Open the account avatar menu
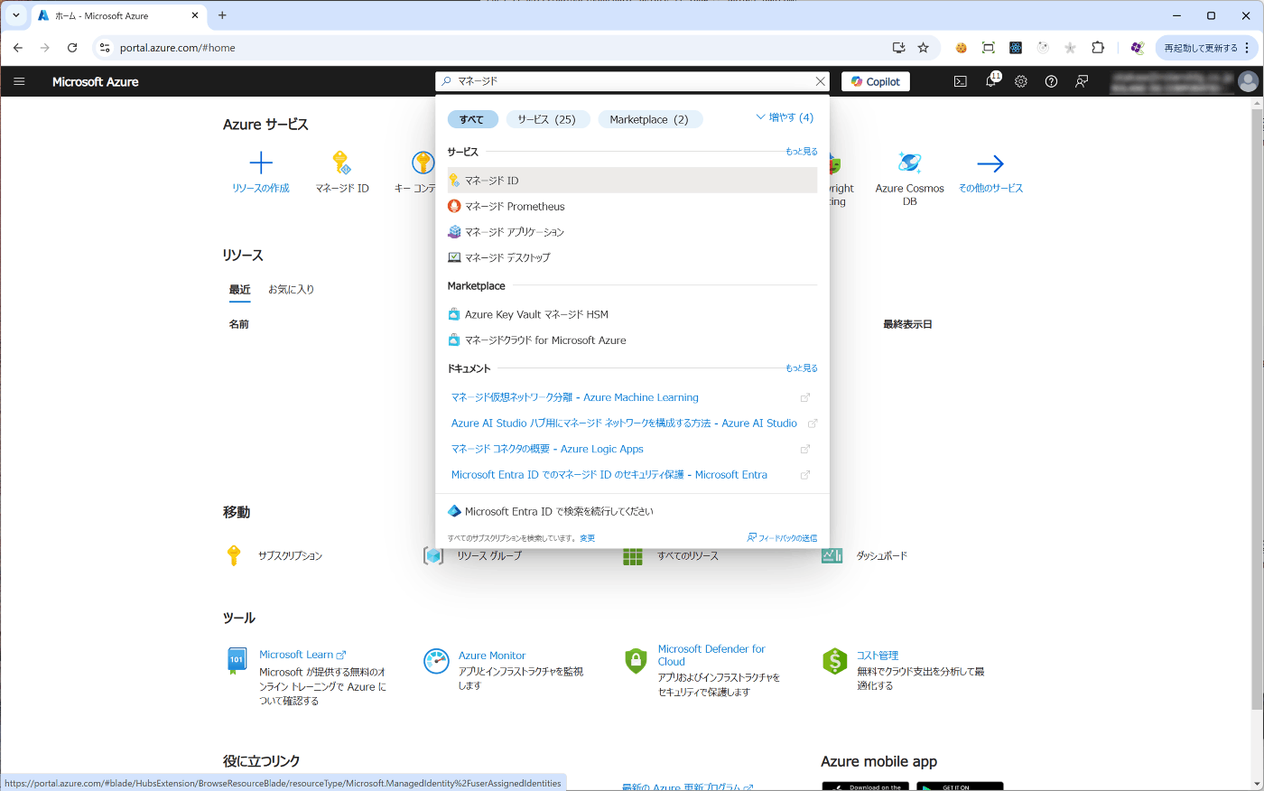The height and width of the screenshot is (791, 1264). point(1248,81)
